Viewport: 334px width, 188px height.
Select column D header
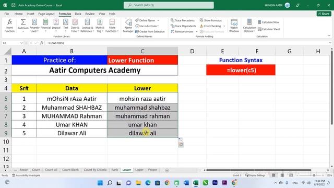[192, 51]
